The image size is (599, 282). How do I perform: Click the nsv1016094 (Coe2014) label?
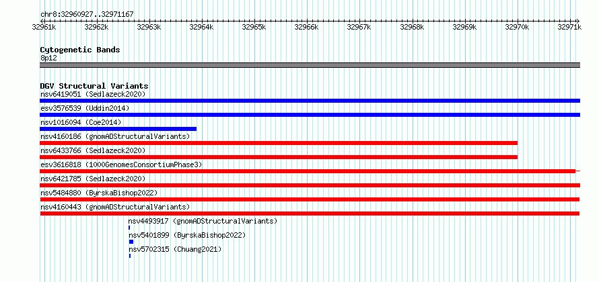click(81, 122)
